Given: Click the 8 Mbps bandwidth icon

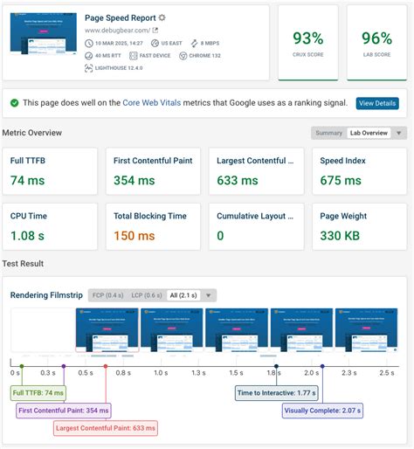Looking at the screenshot, I should (x=194, y=44).
